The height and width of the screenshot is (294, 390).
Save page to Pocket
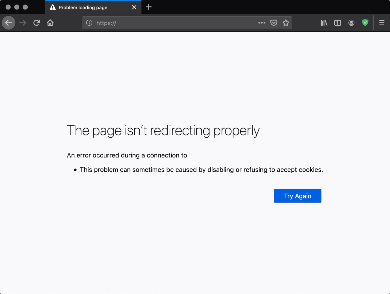point(274,23)
